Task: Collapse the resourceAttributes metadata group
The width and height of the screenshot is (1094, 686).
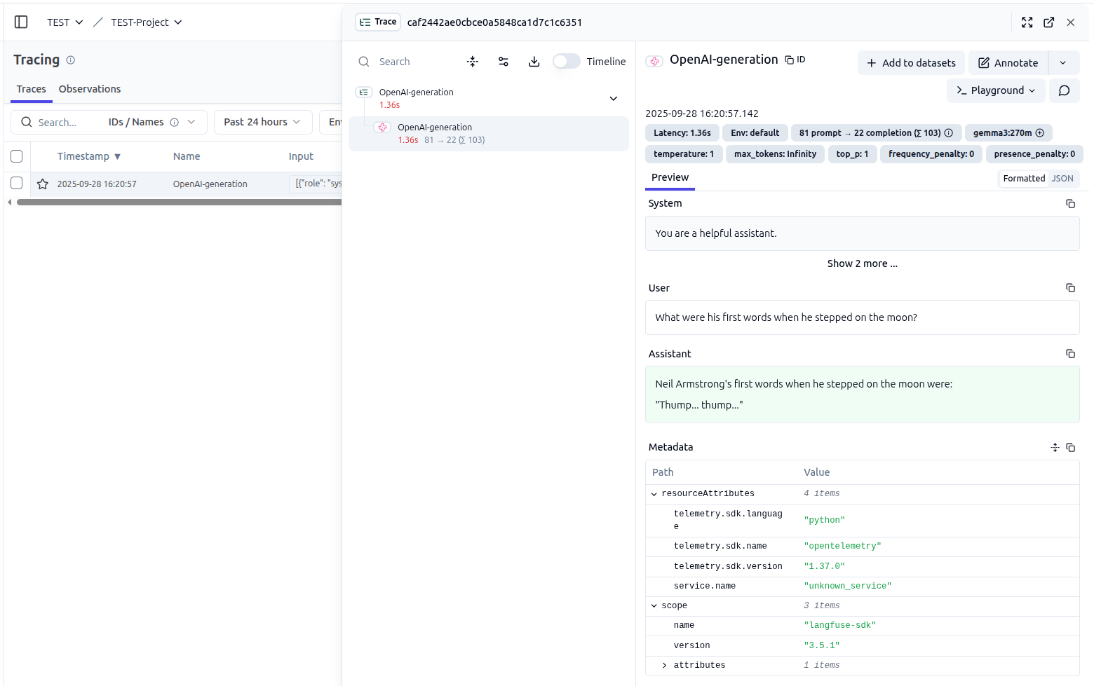Action: (x=654, y=494)
